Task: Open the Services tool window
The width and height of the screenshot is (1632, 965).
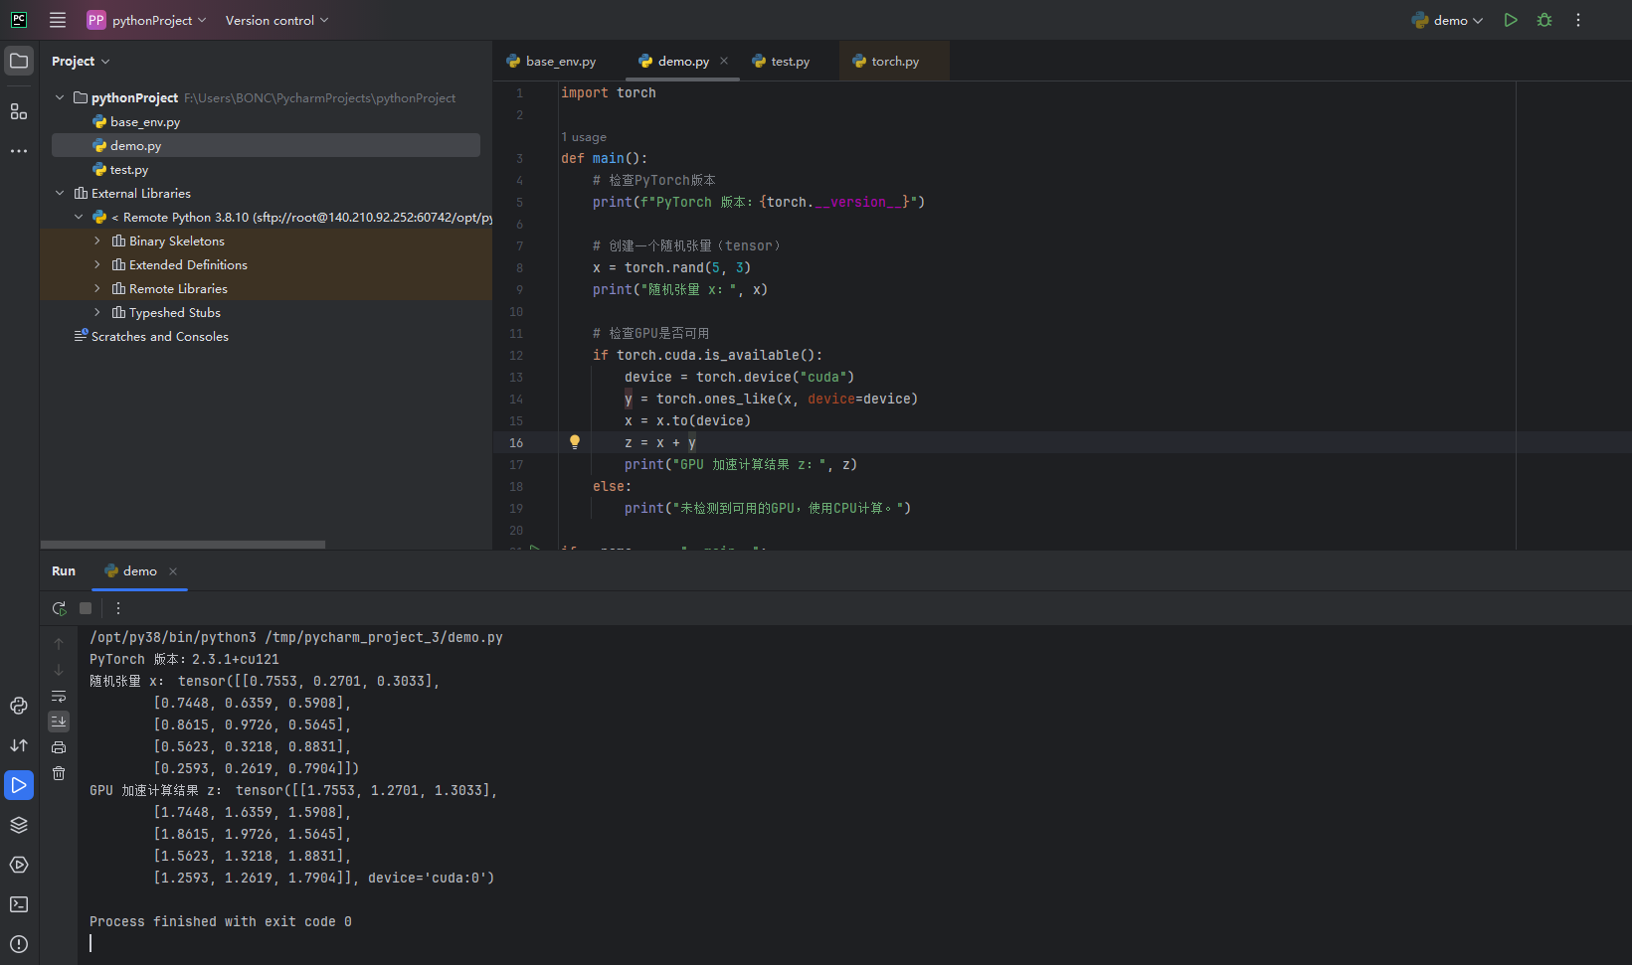Action: (19, 865)
